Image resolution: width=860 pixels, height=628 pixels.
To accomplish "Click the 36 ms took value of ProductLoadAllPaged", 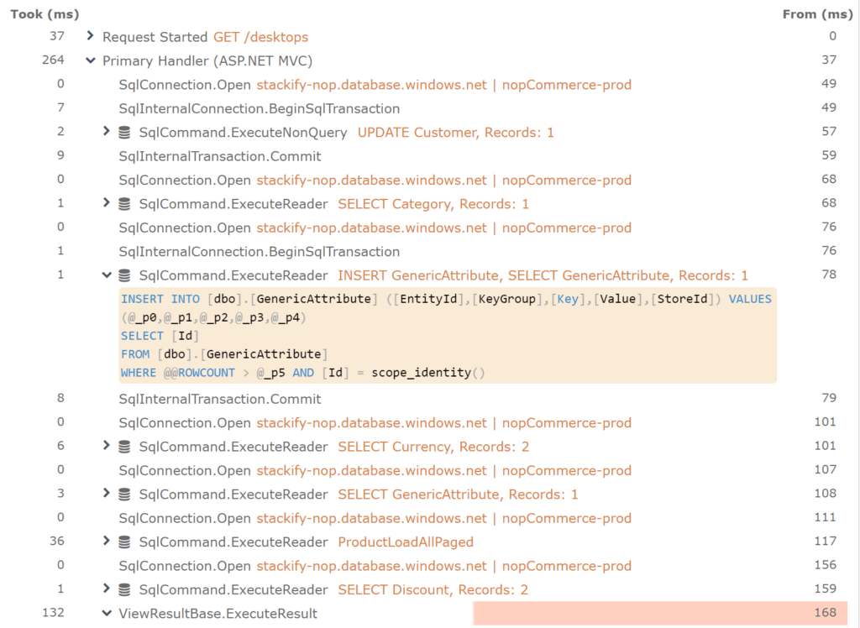I will [x=57, y=541].
